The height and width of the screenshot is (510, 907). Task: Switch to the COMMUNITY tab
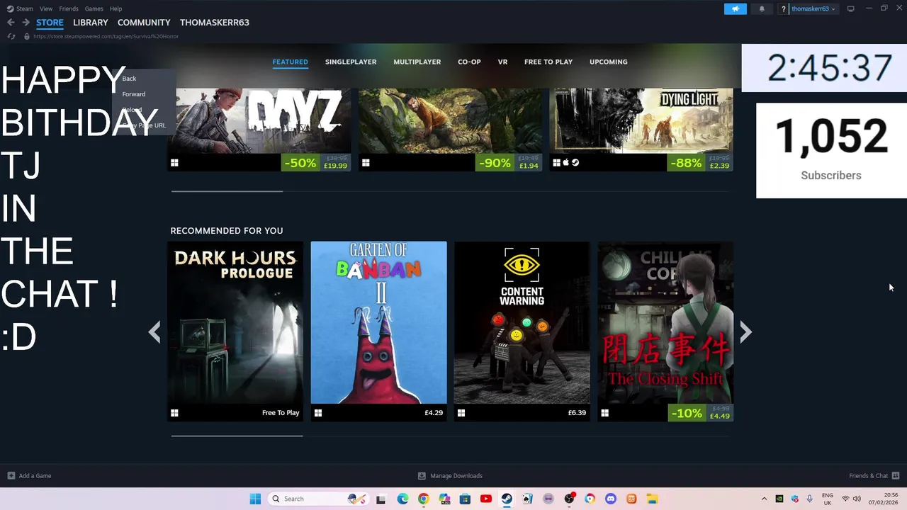[x=144, y=23]
